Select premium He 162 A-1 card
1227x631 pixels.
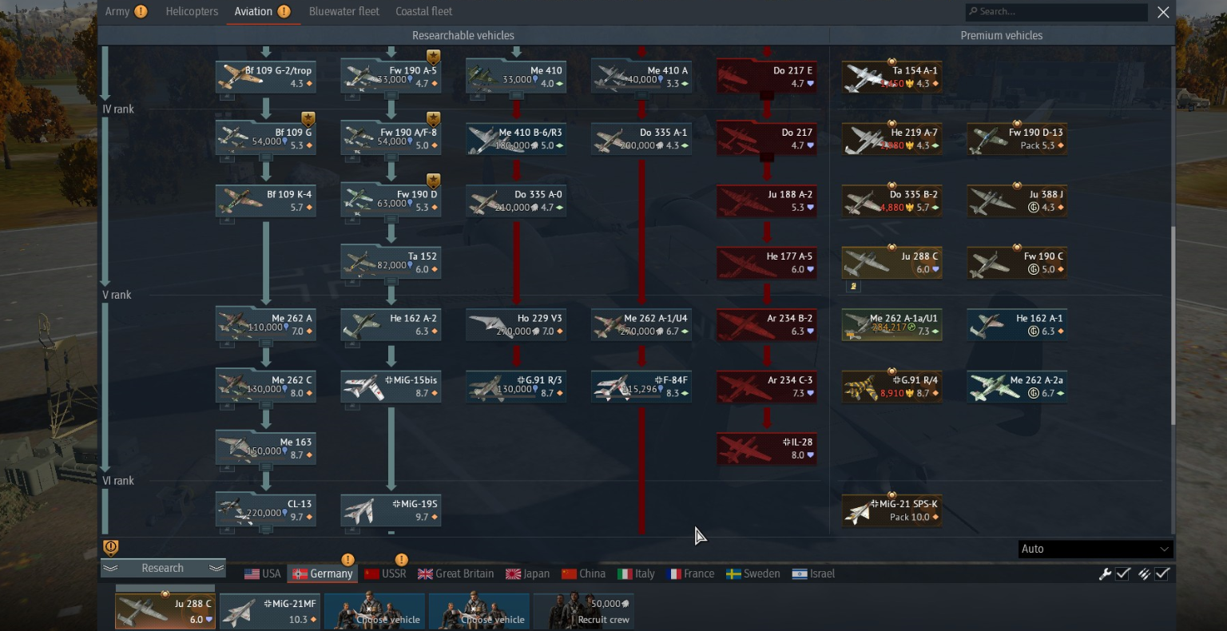1017,324
